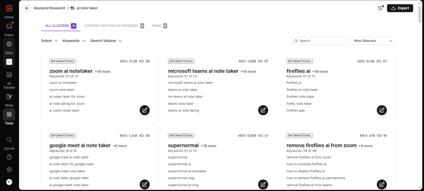The image size is (424, 191).
Task: Click the Informational tag on supernormal card
Action: point(181,135)
